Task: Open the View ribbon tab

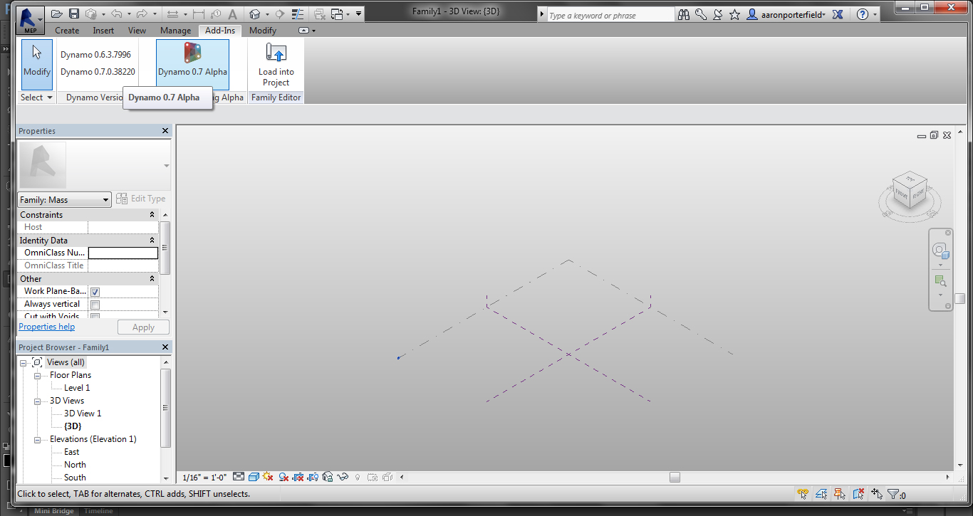Action: pyautogui.click(x=137, y=31)
